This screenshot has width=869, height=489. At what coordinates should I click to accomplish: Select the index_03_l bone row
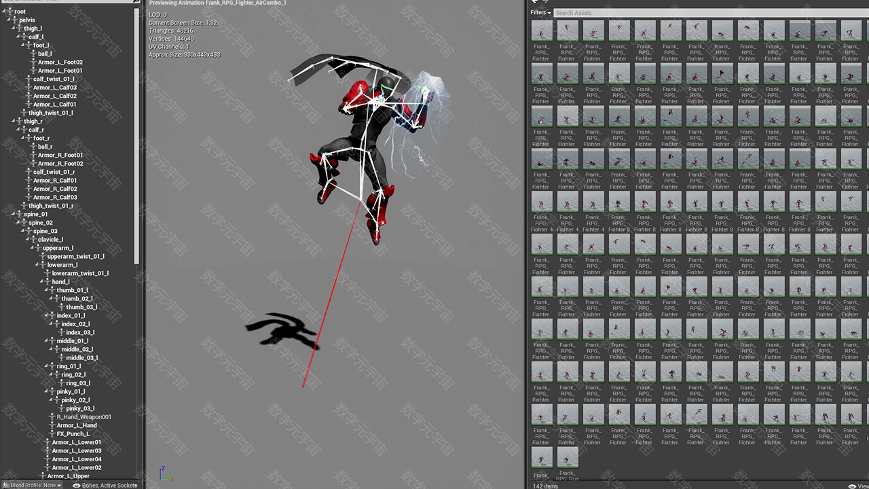coord(78,333)
